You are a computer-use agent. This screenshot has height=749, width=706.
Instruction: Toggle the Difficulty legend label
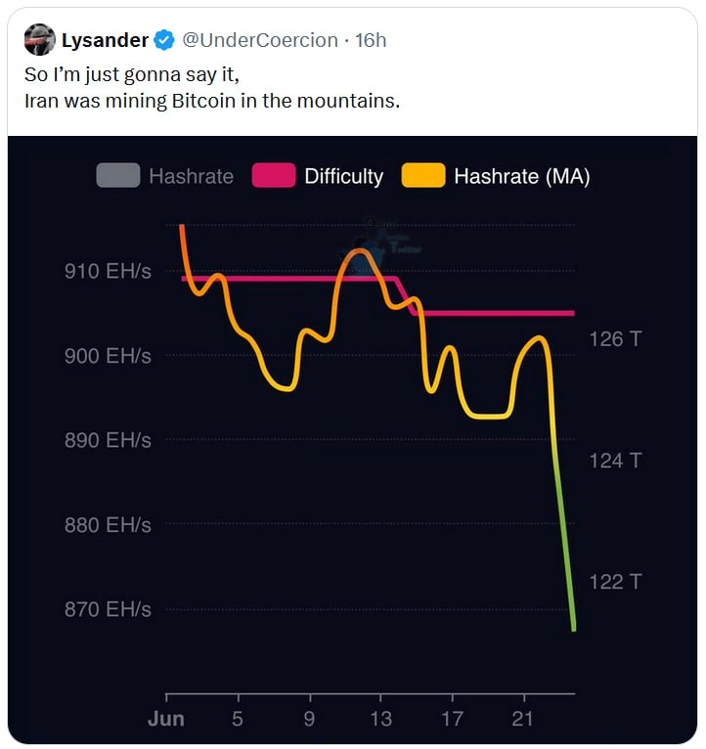pos(344,176)
